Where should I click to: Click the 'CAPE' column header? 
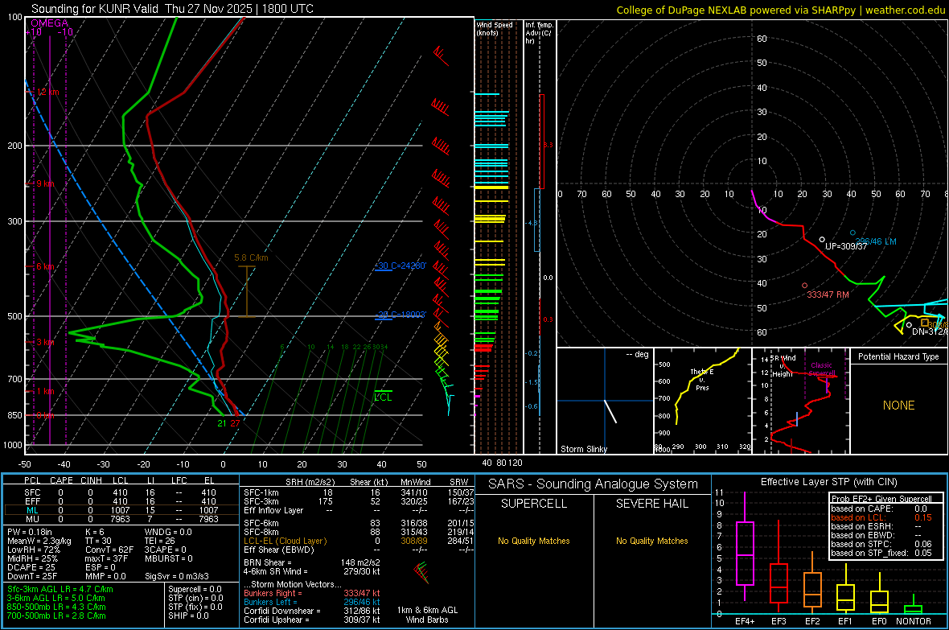(61, 480)
